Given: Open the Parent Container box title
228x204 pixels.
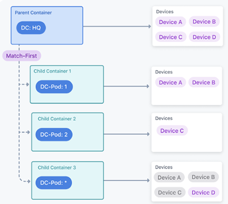Looking at the screenshot, I should click(x=33, y=13).
